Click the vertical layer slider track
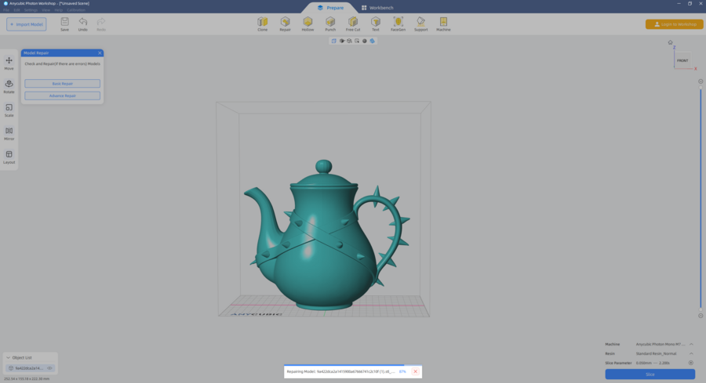This screenshot has width=706, height=383. [x=701, y=196]
